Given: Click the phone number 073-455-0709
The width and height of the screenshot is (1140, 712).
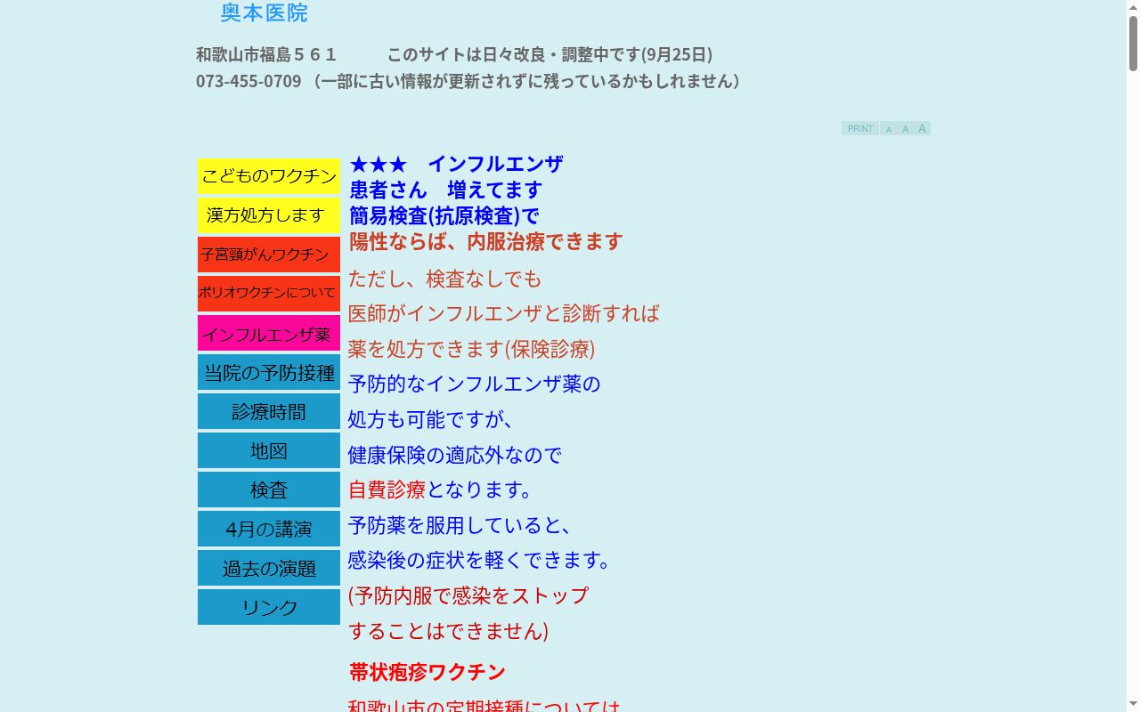Looking at the screenshot, I should pyautogui.click(x=248, y=81).
